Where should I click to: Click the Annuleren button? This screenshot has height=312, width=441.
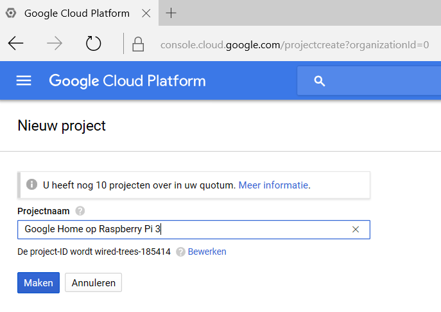93,282
